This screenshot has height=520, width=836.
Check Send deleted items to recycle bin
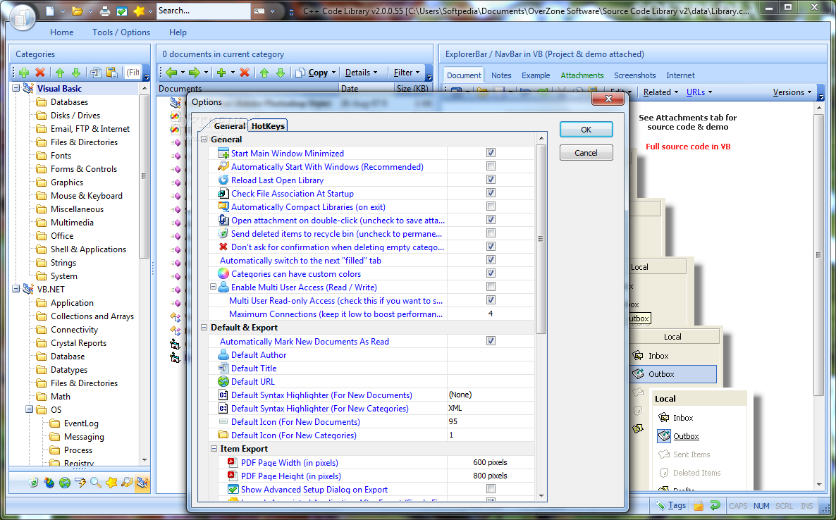491,233
